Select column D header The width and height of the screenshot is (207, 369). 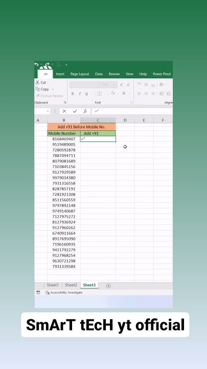125,120
